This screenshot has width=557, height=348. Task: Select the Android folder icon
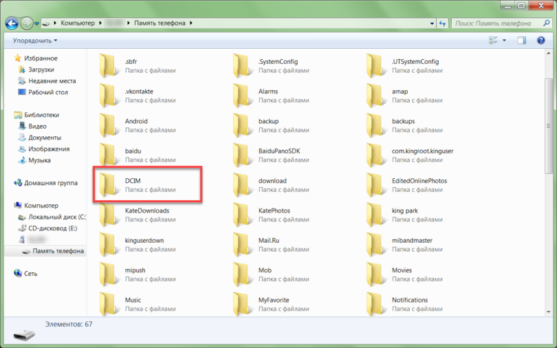pos(109,125)
